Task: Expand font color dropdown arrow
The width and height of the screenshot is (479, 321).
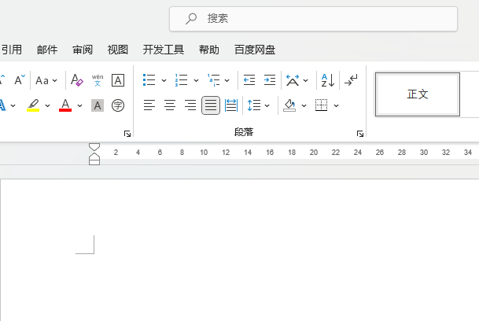Action: click(x=79, y=105)
